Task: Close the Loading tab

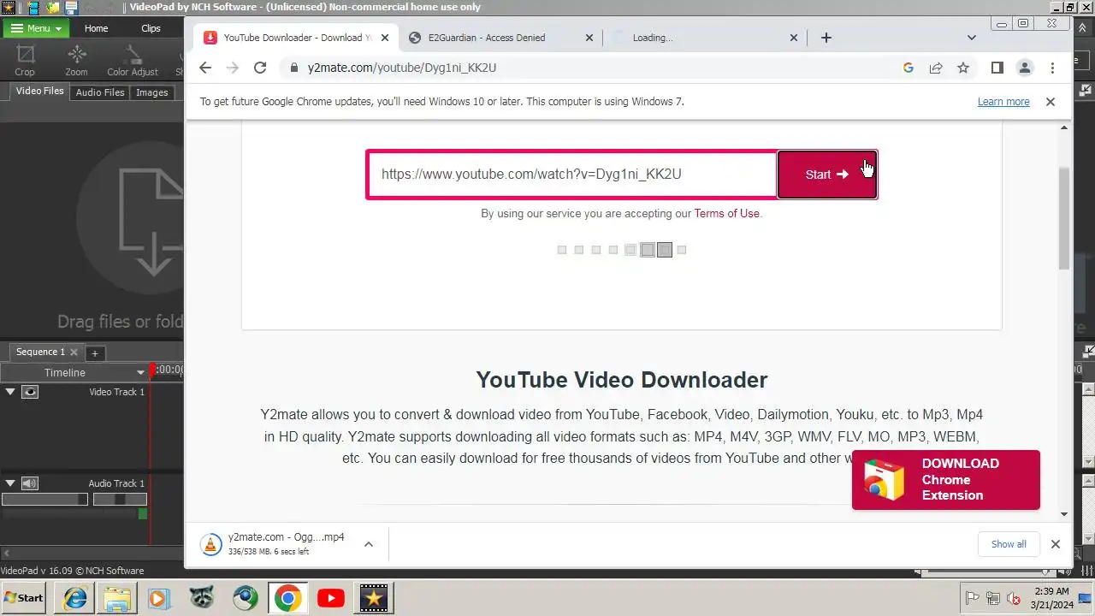Action: [x=794, y=38]
